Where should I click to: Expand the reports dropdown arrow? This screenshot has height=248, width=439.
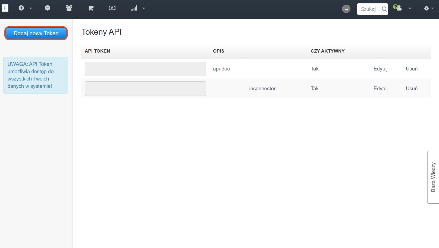coord(144,8)
